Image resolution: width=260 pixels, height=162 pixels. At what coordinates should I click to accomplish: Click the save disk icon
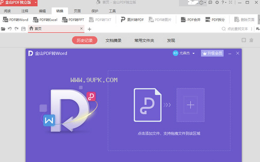click(x=24, y=29)
